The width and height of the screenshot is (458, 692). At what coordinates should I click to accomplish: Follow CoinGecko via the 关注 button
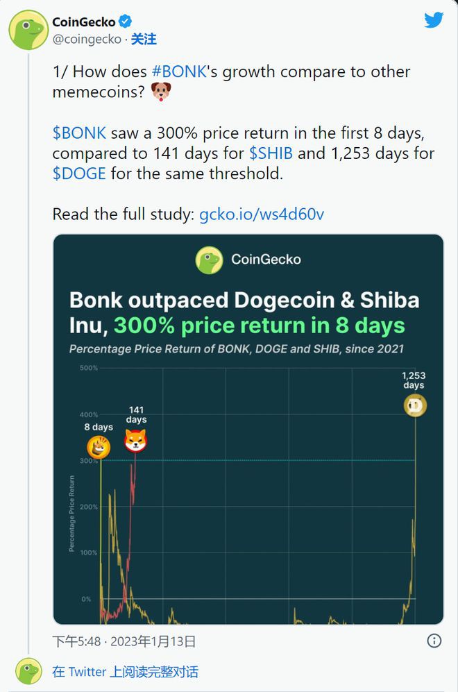coord(144,40)
